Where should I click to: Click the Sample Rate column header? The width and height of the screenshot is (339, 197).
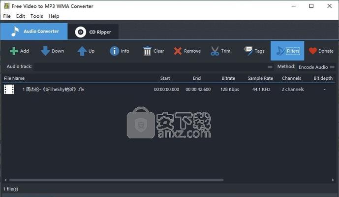(260, 78)
